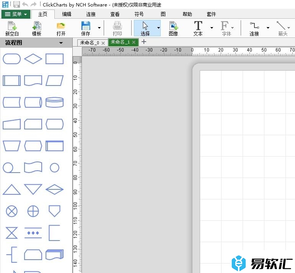This screenshot has width=295, height=273.
Task: Expand the Arrow (箭头) dropdown arrow
Action: 288,28
